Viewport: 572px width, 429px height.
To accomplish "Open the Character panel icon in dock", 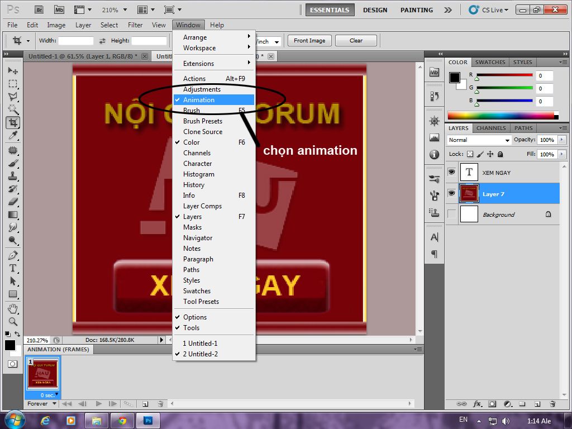I will pyautogui.click(x=434, y=237).
